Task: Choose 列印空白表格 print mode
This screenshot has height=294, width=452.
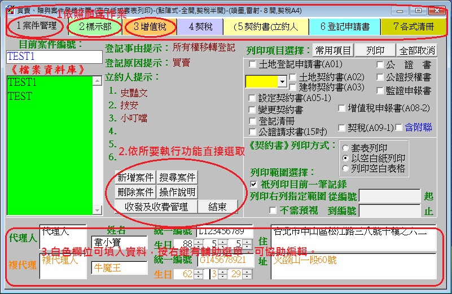Action: pos(345,168)
